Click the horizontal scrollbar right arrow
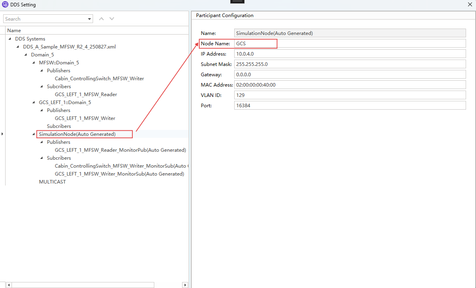 coord(185,285)
